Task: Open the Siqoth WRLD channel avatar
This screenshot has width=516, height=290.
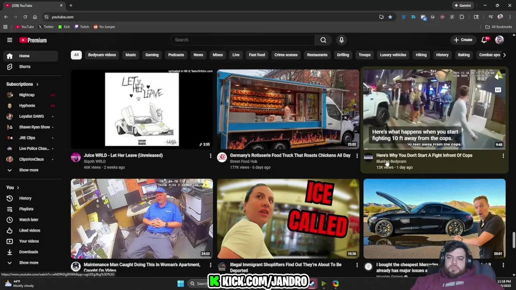Action: [x=76, y=157]
